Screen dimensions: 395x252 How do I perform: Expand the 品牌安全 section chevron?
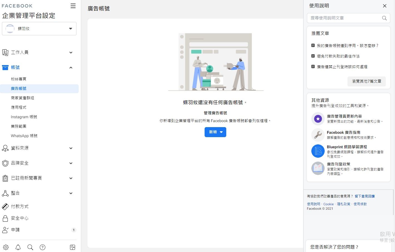tap(71, 163)
